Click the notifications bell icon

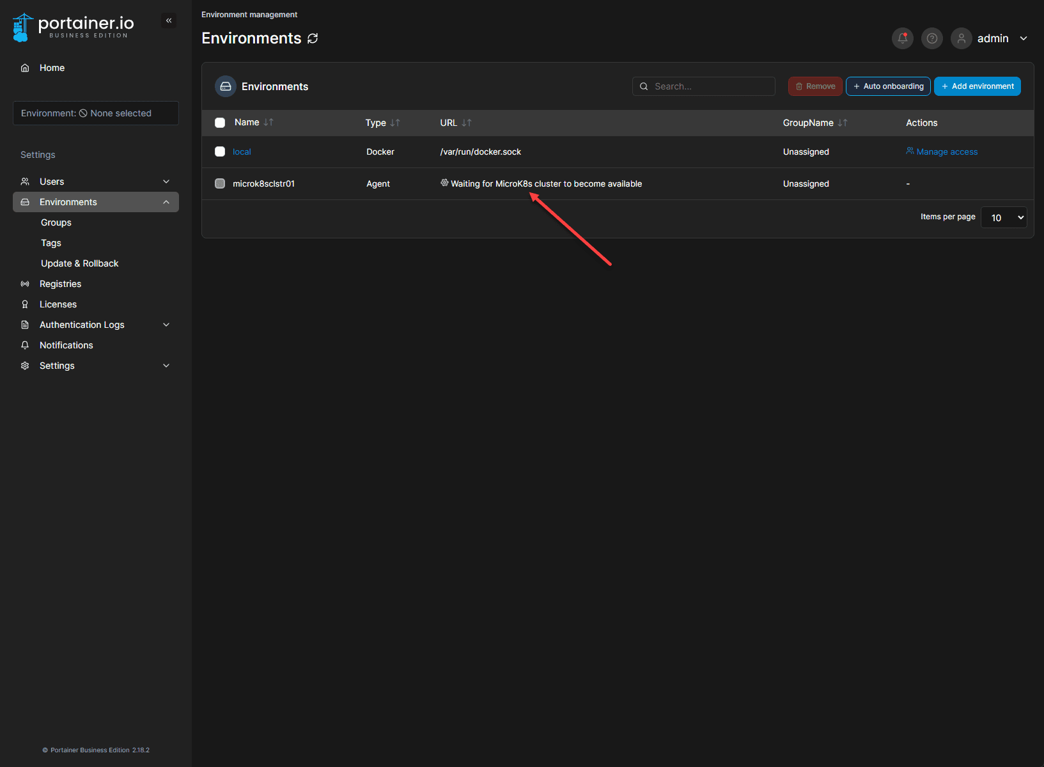902,38
